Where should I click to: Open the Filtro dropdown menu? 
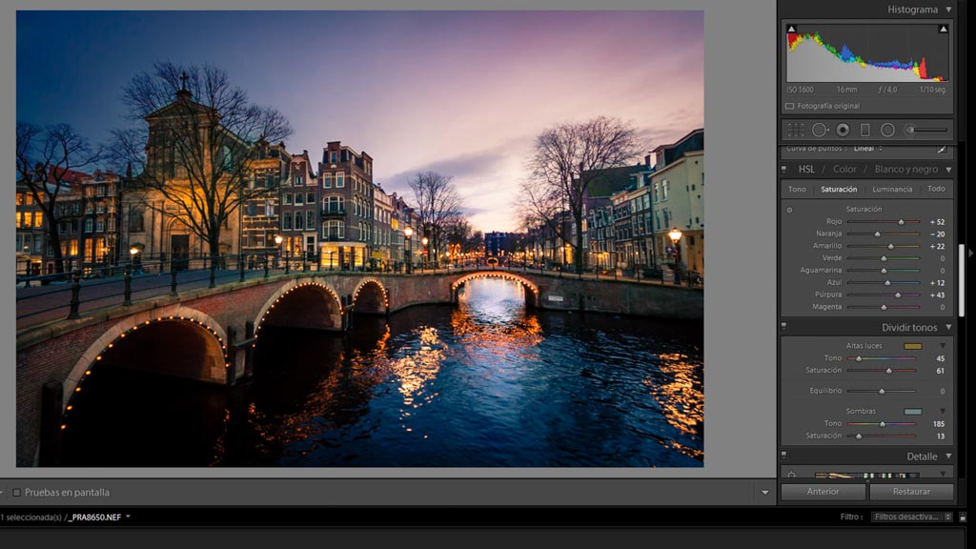click(x=912, y=517)
